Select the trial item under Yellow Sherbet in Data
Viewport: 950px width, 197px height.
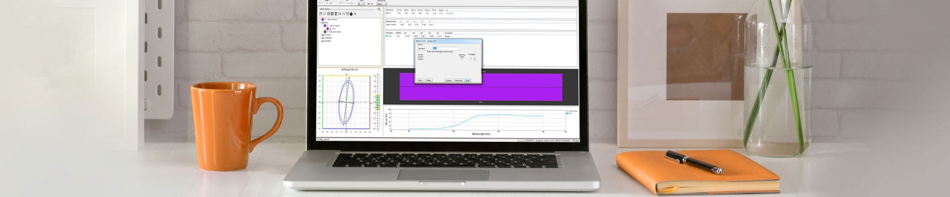(x=332, y=29)
